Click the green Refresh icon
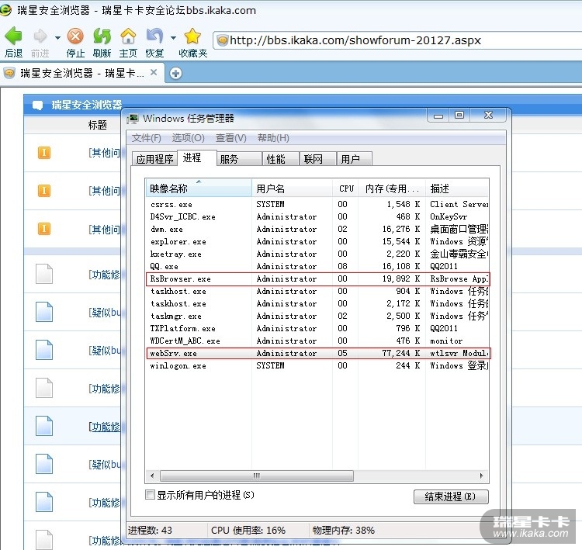Image resolution: width=582 pixels, height=550 pixels. pyautogui.click(x=102, y=36)
